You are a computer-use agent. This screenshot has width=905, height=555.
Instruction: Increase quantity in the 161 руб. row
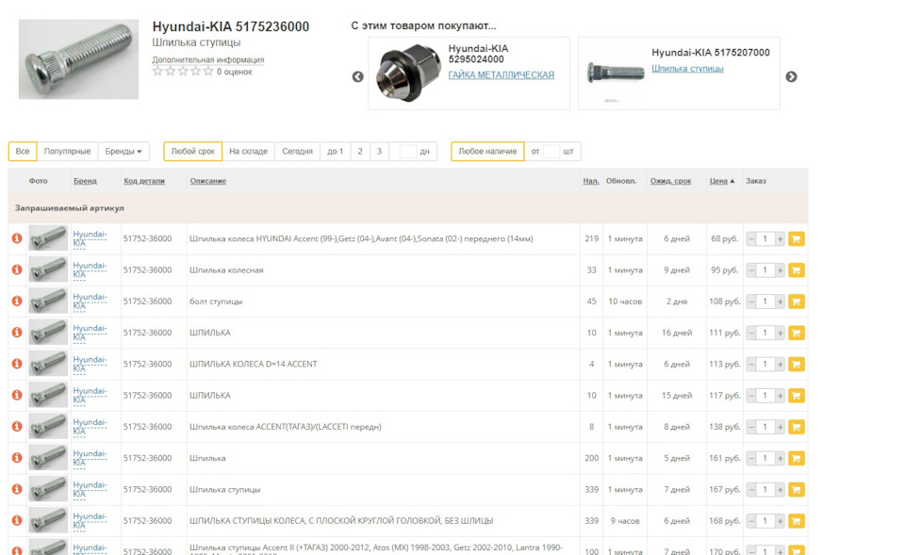pos(780,458)
